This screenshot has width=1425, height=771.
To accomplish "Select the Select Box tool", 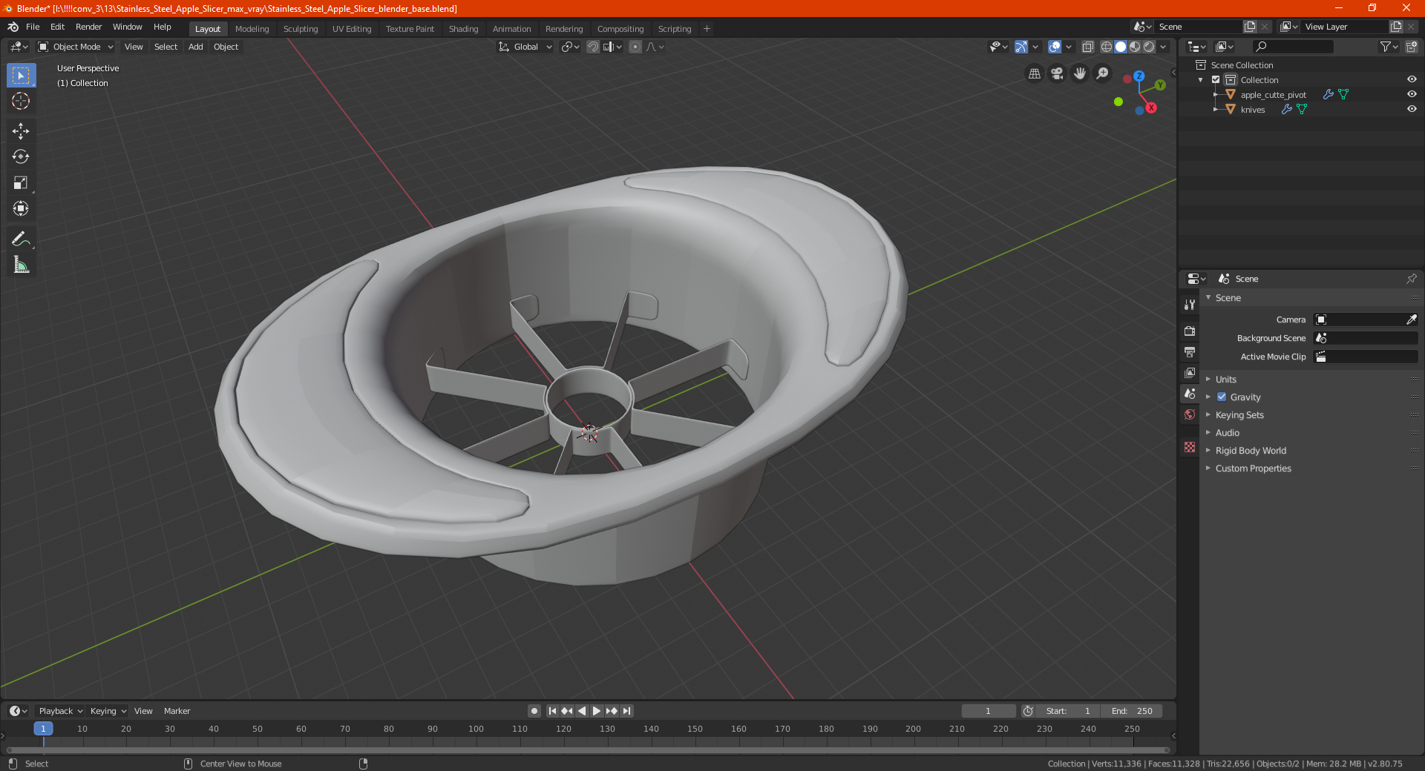I will pyautogui.click(x=21, y=75).
